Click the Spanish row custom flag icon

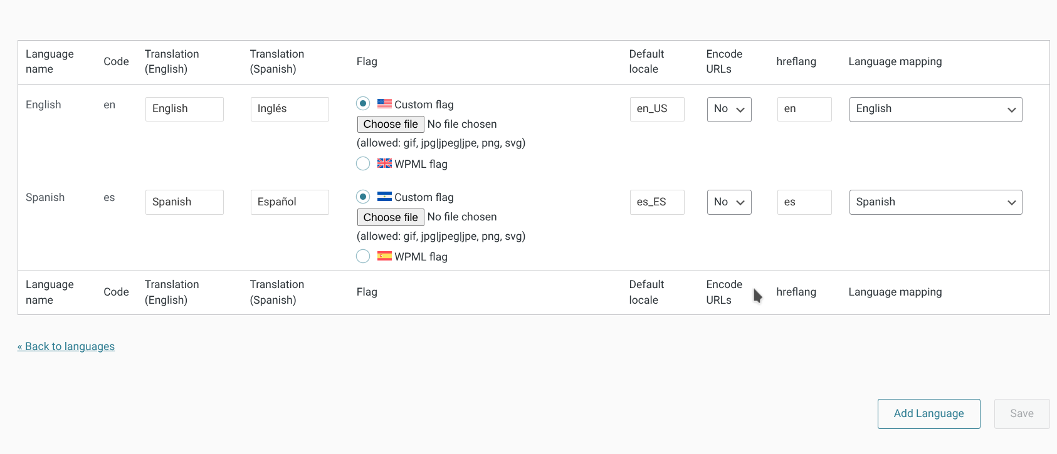(384, 197)
